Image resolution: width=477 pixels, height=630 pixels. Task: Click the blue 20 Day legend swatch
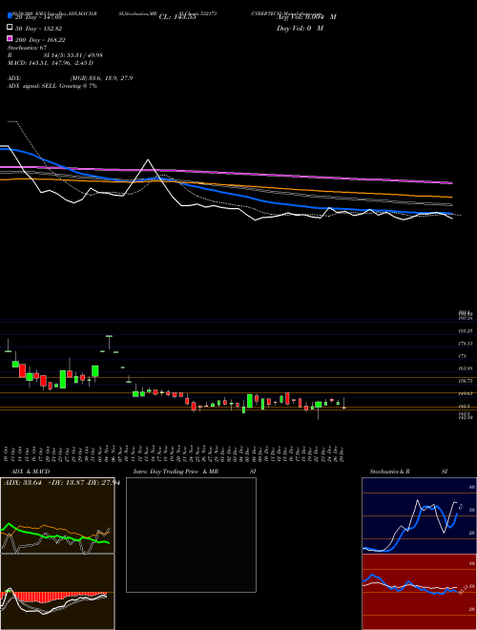(x=10, y=15)
